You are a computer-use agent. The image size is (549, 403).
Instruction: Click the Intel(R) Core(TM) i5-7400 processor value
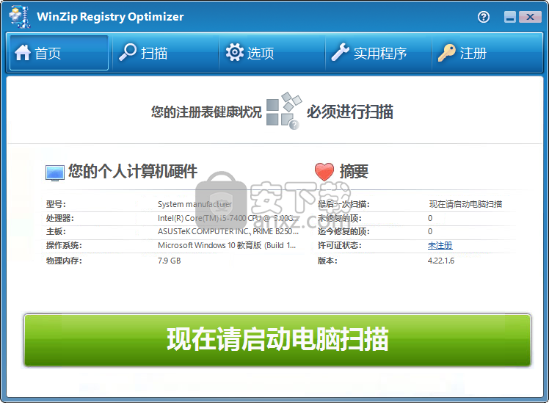(228, 218)
